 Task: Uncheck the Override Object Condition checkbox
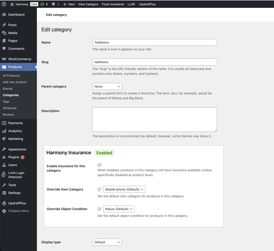click(x=99, y=209)
